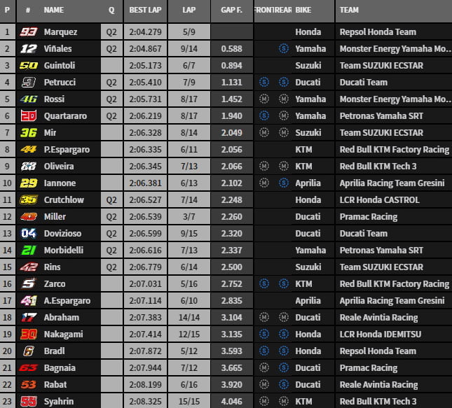452x408 pixels.
Task: Click Marquez's best lap time 2:04.279
Action: pyautogui.click(x=146, y=31)
